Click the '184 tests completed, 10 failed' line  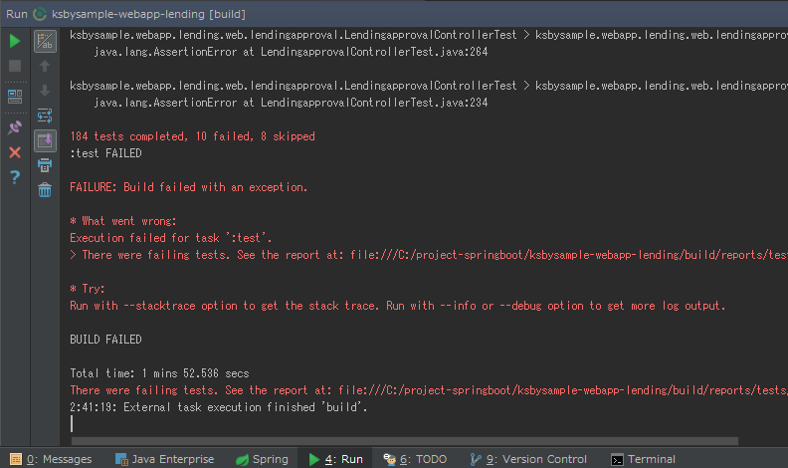192,136
